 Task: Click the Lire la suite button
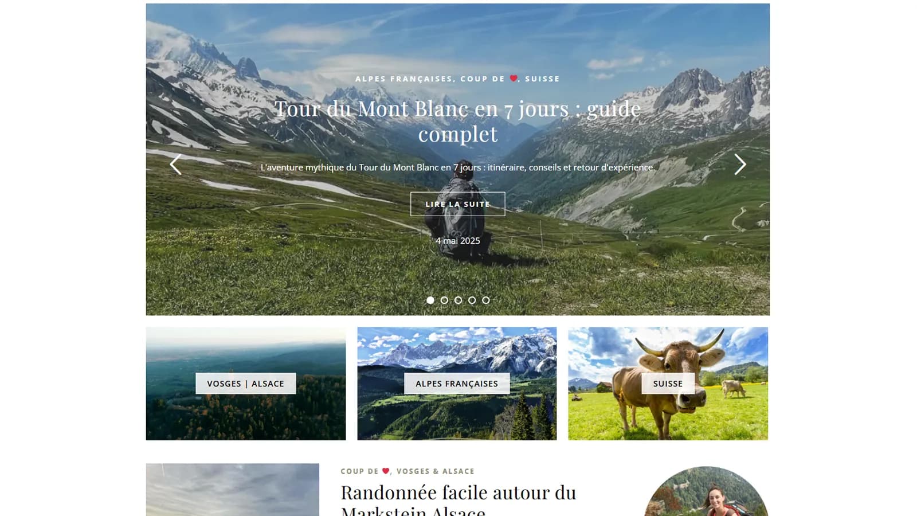(458, 204)
